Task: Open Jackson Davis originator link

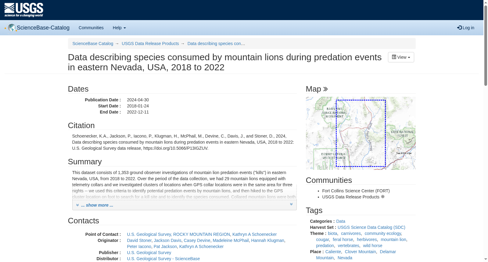Action: (167, 240)
